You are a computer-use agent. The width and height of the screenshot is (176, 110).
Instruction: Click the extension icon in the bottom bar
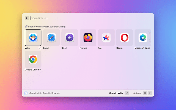[26, 93]
